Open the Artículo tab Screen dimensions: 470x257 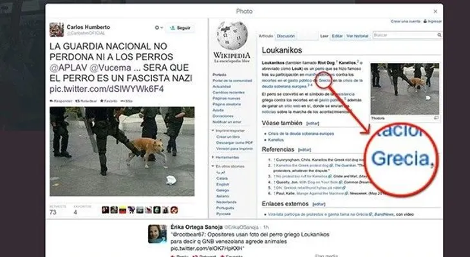266,36
